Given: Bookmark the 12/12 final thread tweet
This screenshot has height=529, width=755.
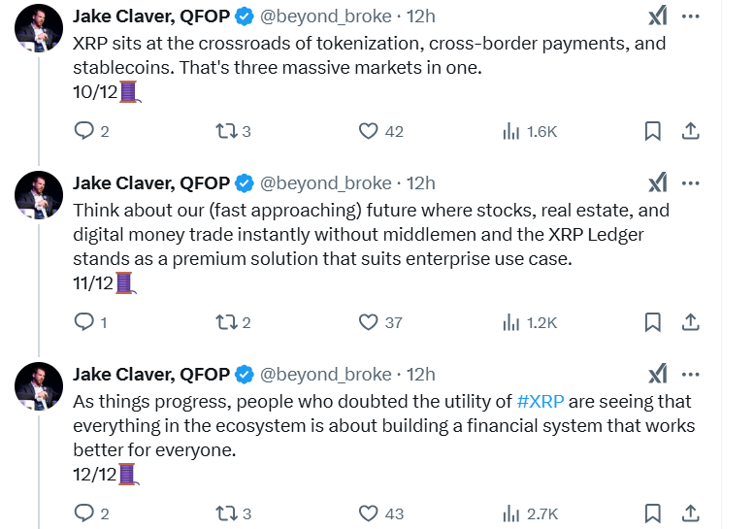Looking at the screenshot, I should 653,513.
